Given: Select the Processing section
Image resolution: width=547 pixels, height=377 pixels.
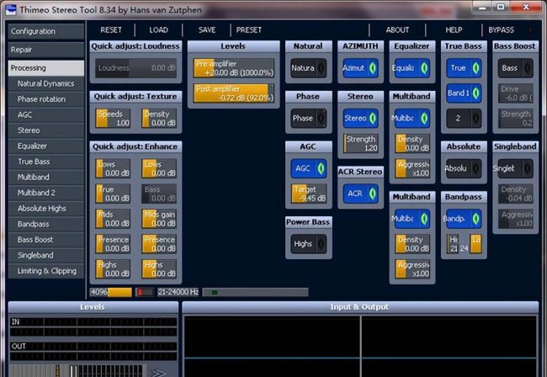Looking at the screenshot, I should coord(46,68).
